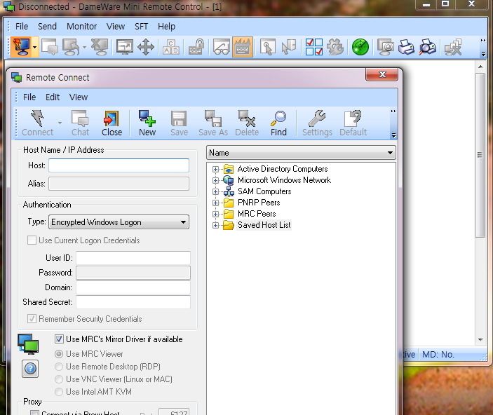This screenshot has height=415, width=493.
Task: Click scrollbar down arrow in main window
Action: click(480, 339)
